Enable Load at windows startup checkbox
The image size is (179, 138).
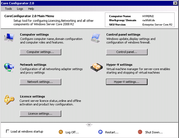click(x=8, y=131)
